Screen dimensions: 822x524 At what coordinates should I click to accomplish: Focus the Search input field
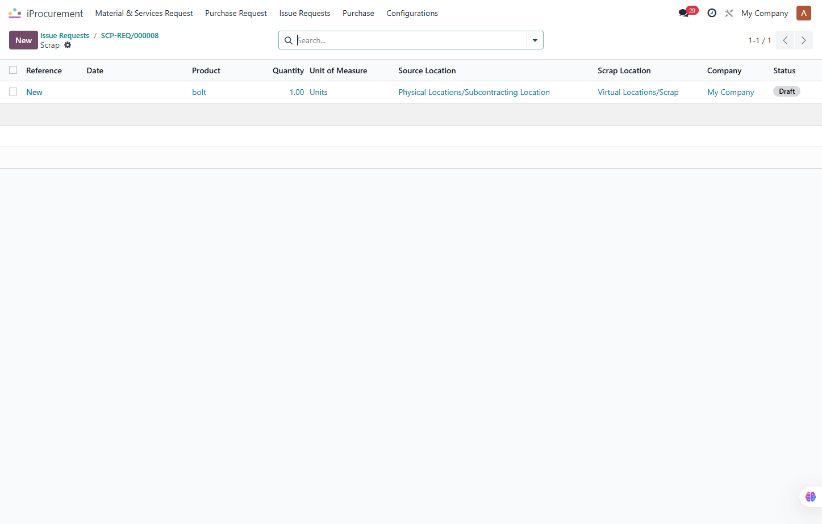click(410, 40)
